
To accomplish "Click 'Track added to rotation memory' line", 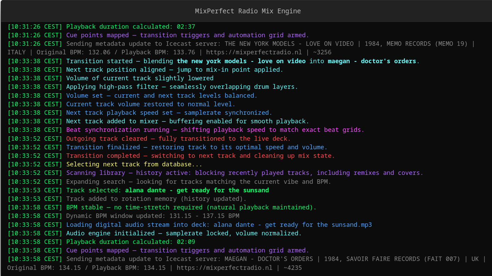I will (156, 199).
